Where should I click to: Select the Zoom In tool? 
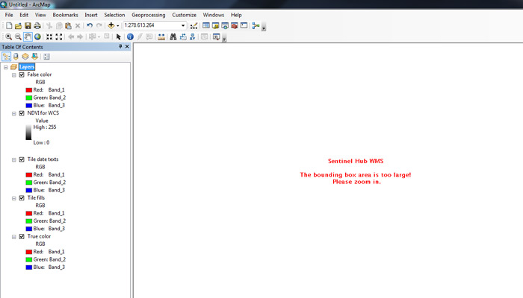coord(9,37)
